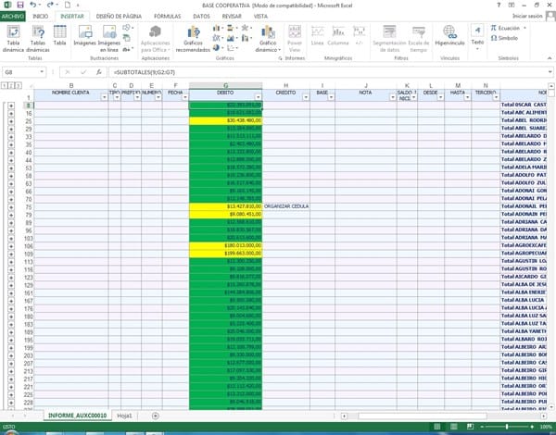Insert an Escala de tiempo timeline
This screenshot has height=435, width=556.
click(x=418, y=37)
